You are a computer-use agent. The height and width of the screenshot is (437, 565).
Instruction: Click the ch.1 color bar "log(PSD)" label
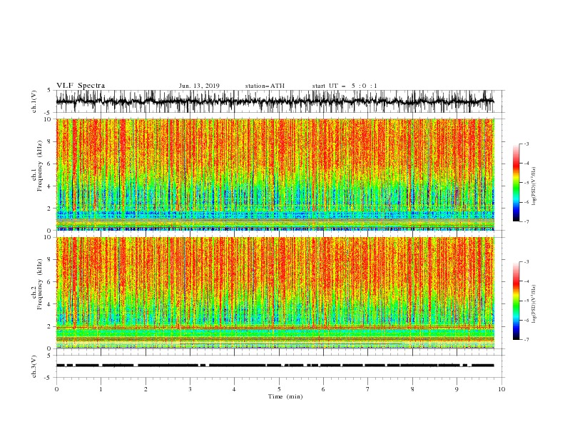534,186
